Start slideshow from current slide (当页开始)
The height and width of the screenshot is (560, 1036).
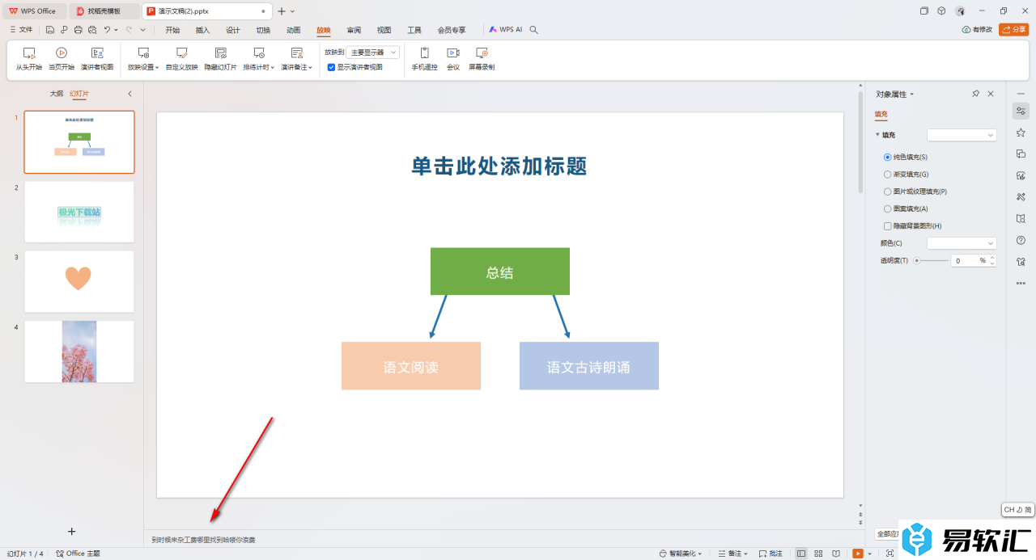62,59
